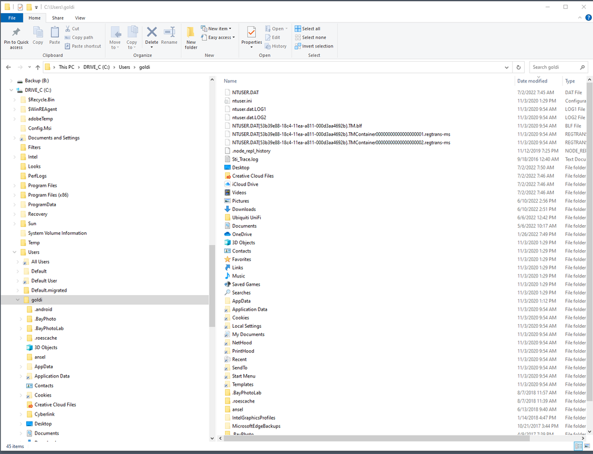This screenshot has height=454, width=593.
Task: Click the Rename ribbon icon
Action: 169,32
